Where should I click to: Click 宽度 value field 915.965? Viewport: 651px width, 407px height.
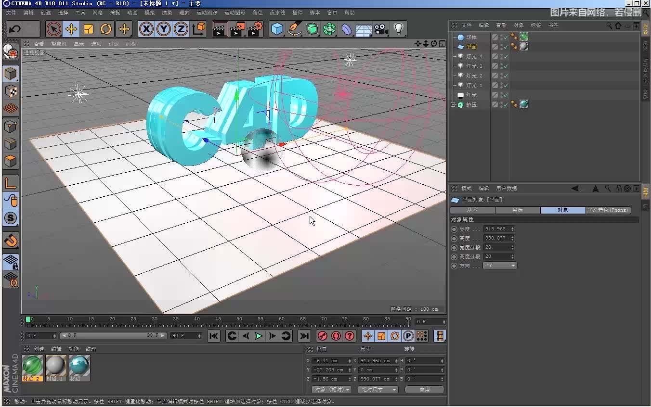pos(499,229)
